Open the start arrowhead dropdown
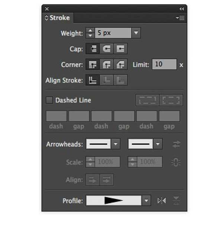 click(x=116, y=144)
